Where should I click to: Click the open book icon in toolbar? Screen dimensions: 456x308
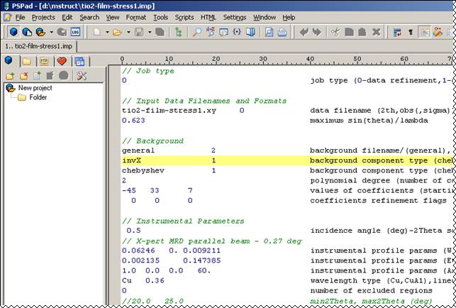[x=250, y=32]
